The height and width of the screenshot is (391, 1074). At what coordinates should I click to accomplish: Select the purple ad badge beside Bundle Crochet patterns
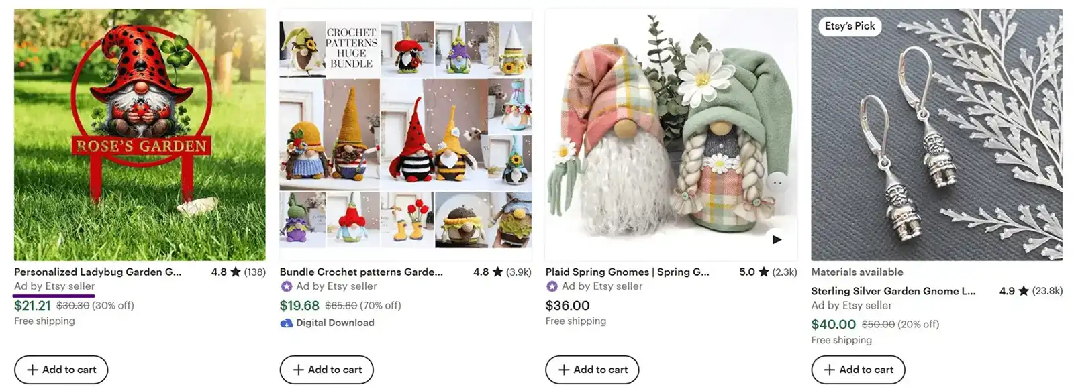(285, 286)
